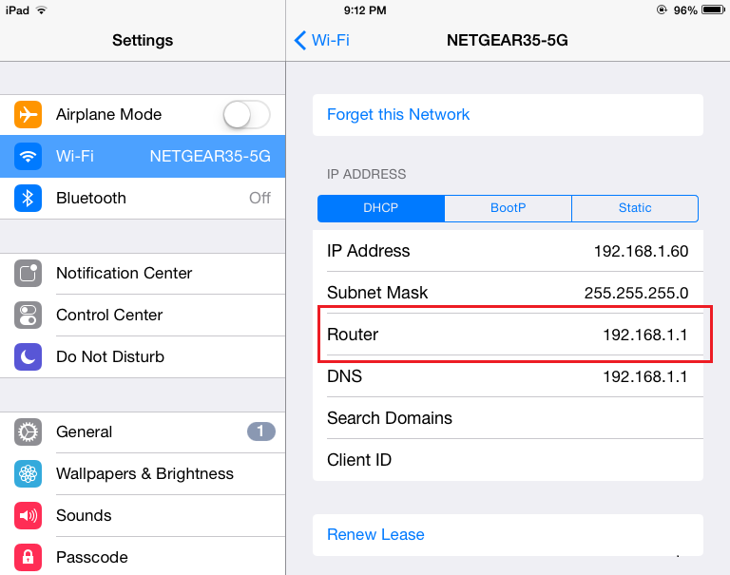
Task: Tap the Do Not Disturb moon icon
Action: point(29,357)
